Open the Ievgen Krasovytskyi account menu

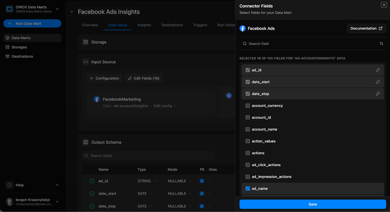[32, 201]
